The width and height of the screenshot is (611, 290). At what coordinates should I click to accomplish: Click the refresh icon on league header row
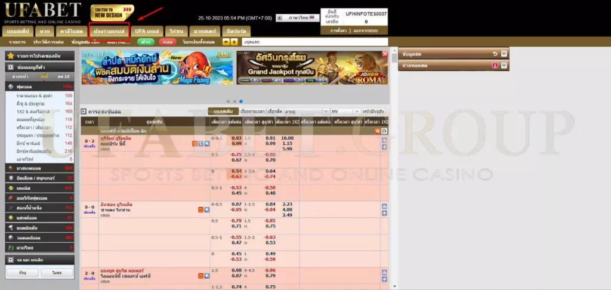pos(384,131)
